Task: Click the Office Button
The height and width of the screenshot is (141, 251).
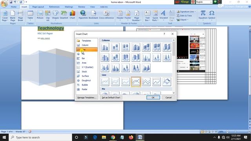Action: coord(4,4)
